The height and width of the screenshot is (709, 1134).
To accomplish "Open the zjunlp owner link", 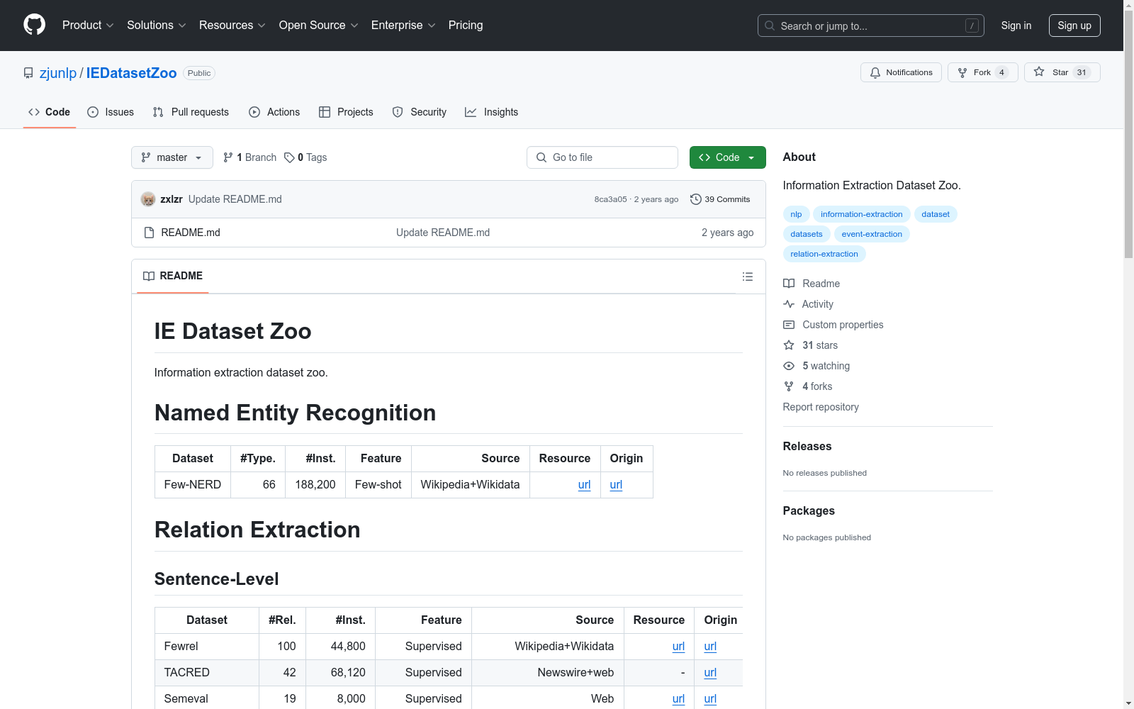I will [x=58, y=73].
